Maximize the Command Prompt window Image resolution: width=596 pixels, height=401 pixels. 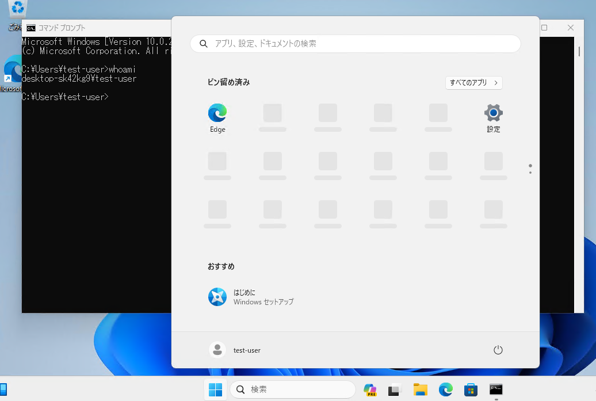(x=544, y=28)
